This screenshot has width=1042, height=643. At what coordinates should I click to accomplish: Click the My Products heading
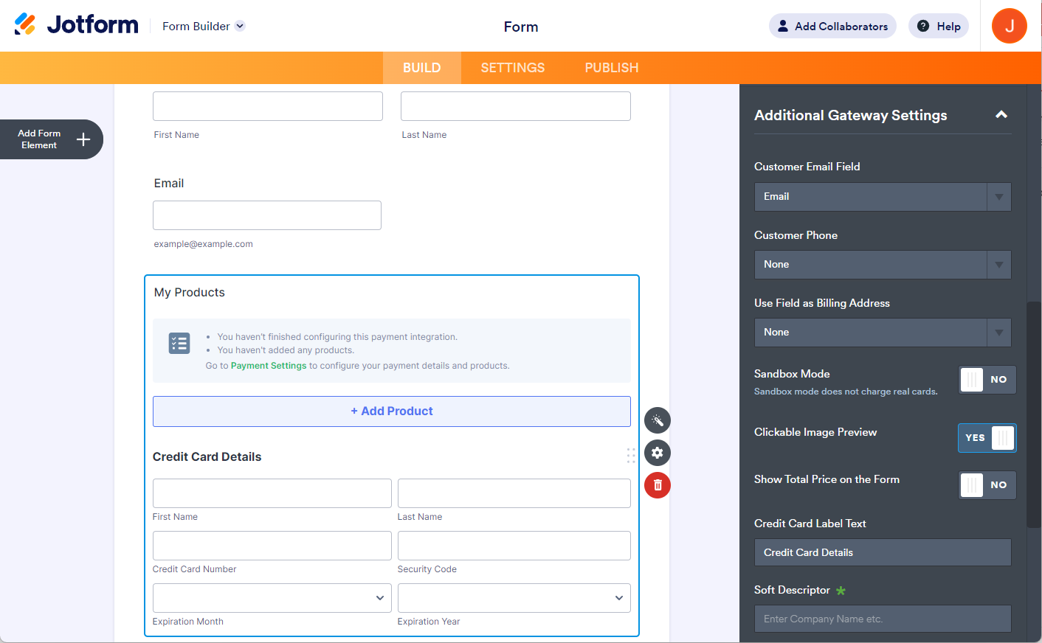190,293
